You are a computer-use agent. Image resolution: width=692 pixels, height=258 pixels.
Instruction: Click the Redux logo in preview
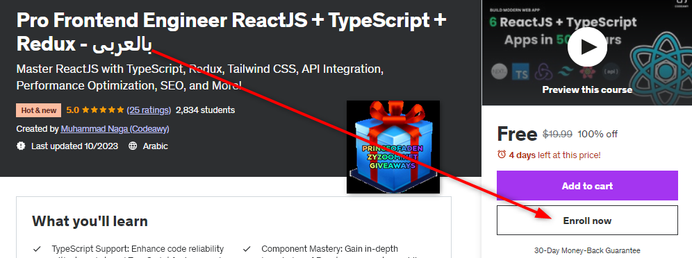click(543, 71)
